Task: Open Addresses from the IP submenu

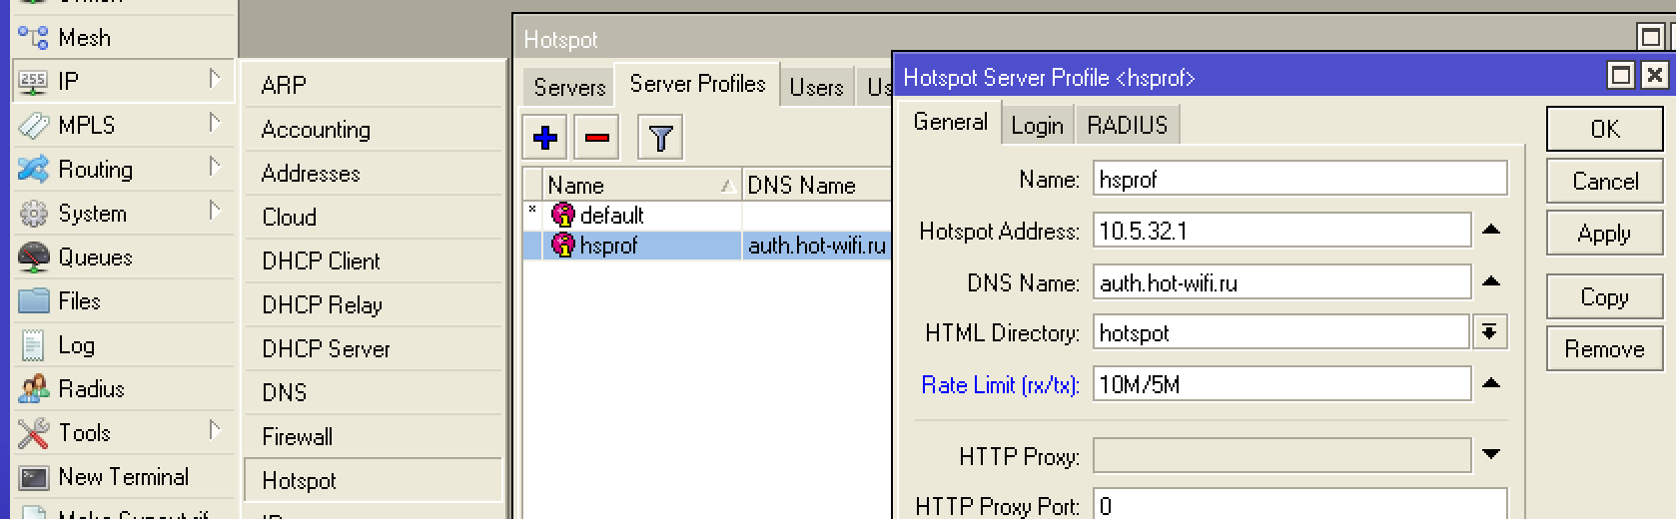Action: 374,174
